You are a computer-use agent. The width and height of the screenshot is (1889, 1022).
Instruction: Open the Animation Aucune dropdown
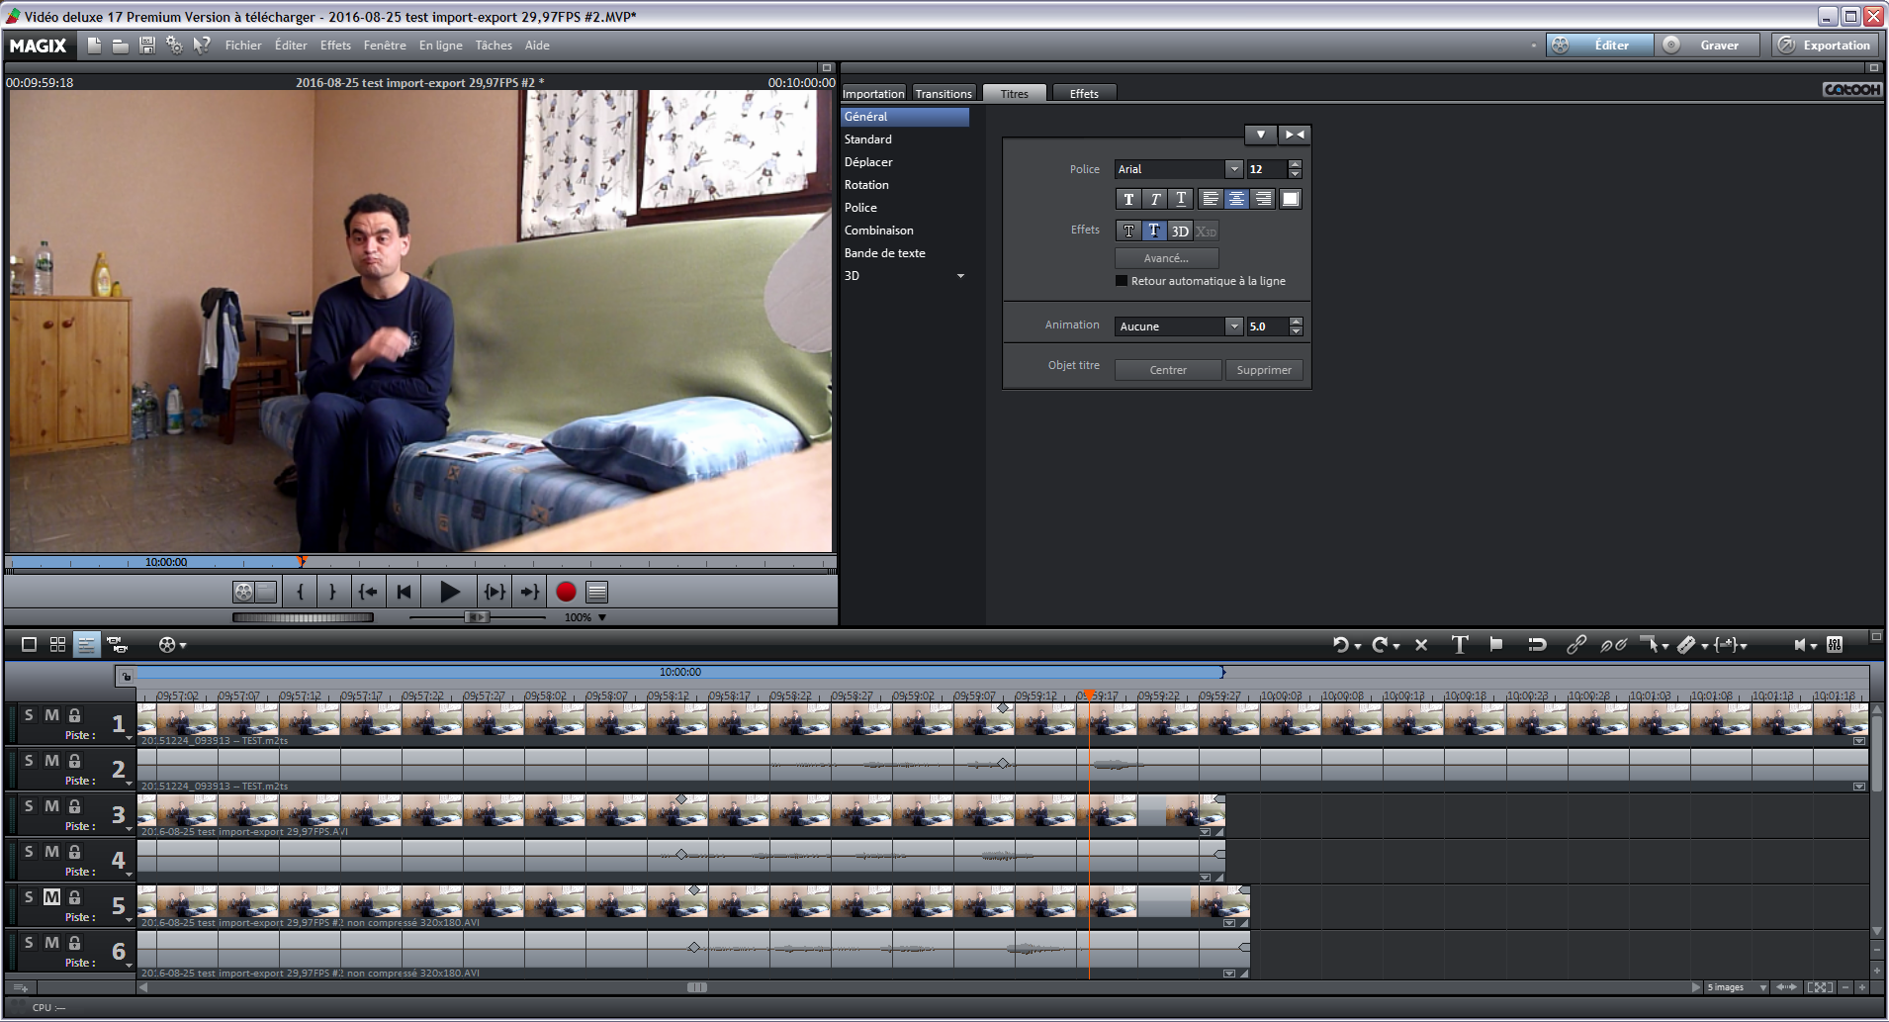point(1233,326)
